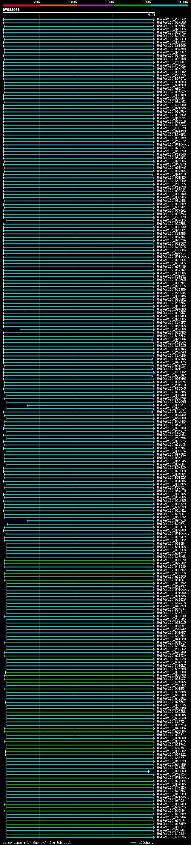Select the UniRef100_A9RIU5 label
Viewport: 191px width, 845px height.
point(171,59)
